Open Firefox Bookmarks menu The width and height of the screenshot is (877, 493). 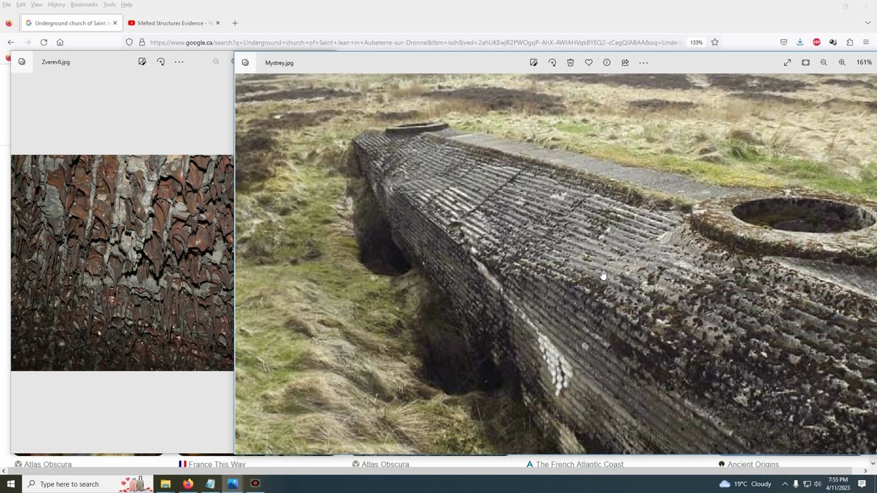(x=84, y=5)
